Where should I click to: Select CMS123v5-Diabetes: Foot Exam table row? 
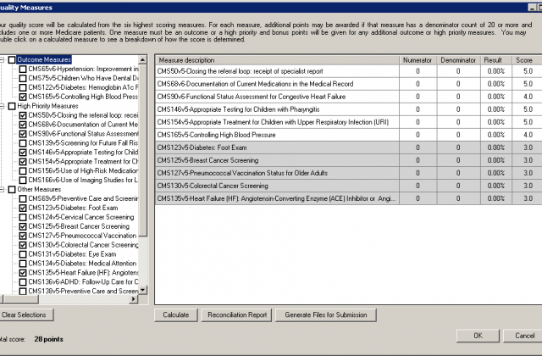[348, 147]
